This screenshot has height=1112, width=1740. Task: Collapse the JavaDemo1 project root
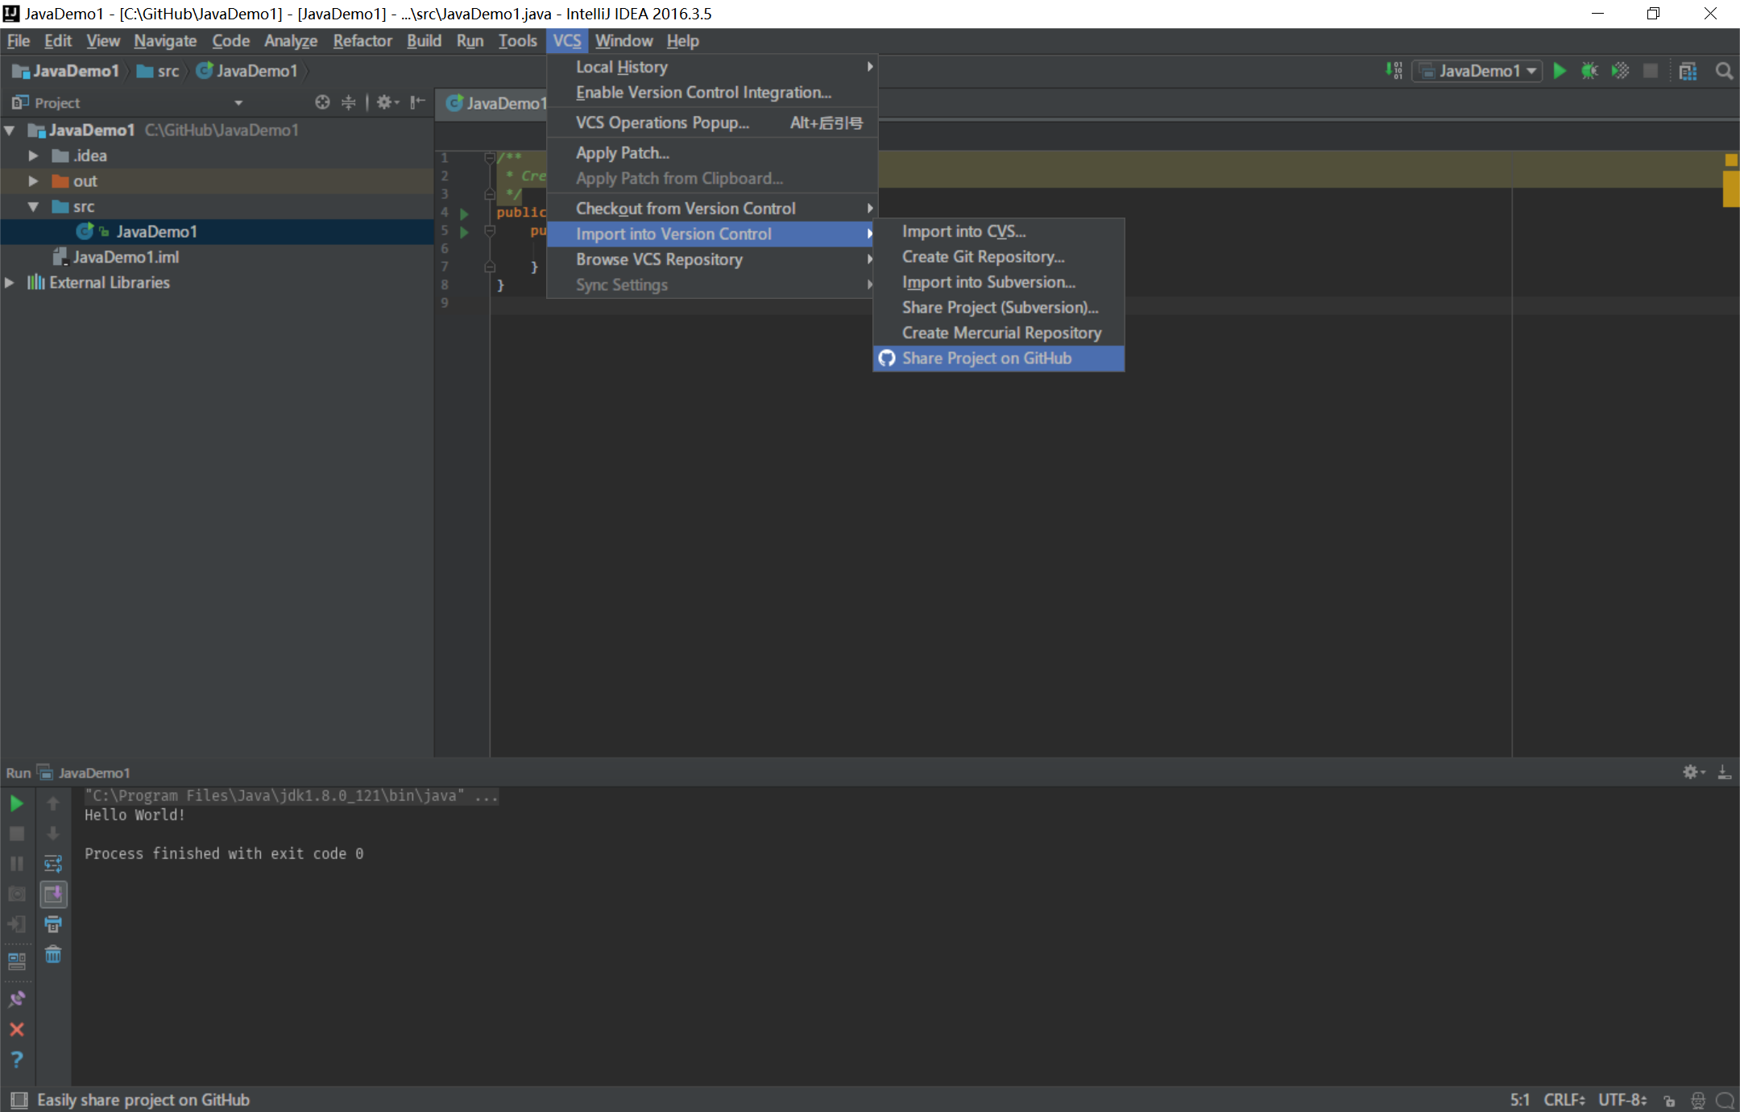(10, 130)
